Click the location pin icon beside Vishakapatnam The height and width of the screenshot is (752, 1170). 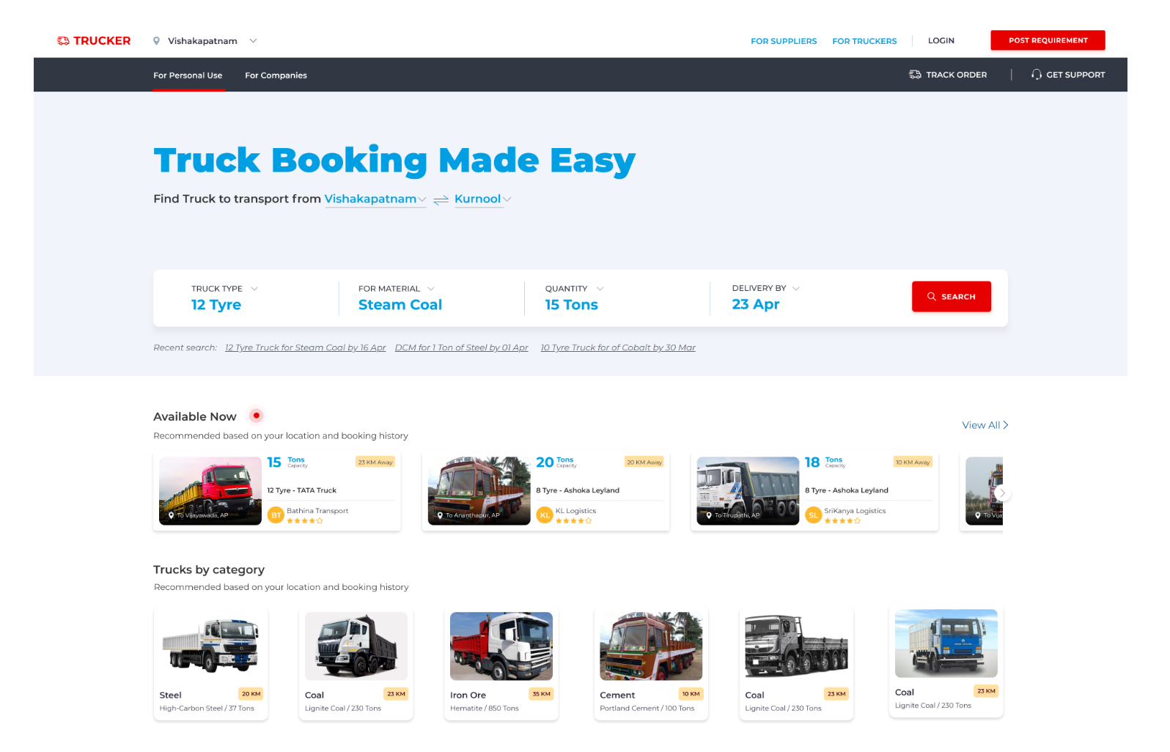156,41
